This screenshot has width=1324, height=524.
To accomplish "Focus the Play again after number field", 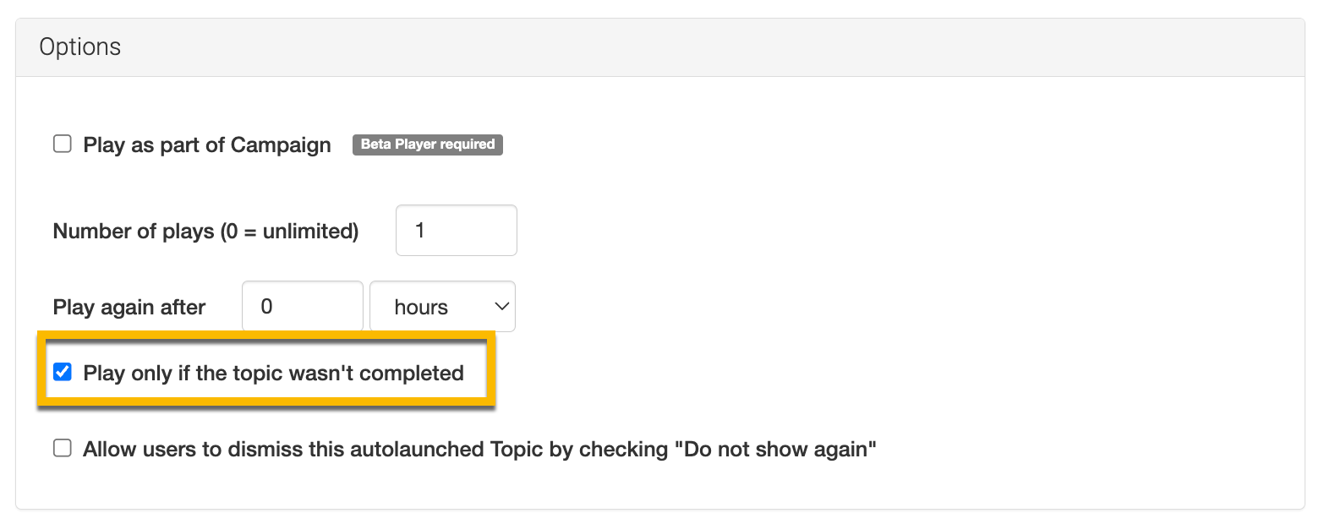I will click(x=302, y=307).
